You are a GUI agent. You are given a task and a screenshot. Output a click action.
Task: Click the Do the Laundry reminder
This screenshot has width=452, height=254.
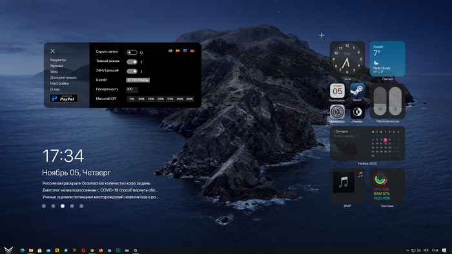point(344,136)
